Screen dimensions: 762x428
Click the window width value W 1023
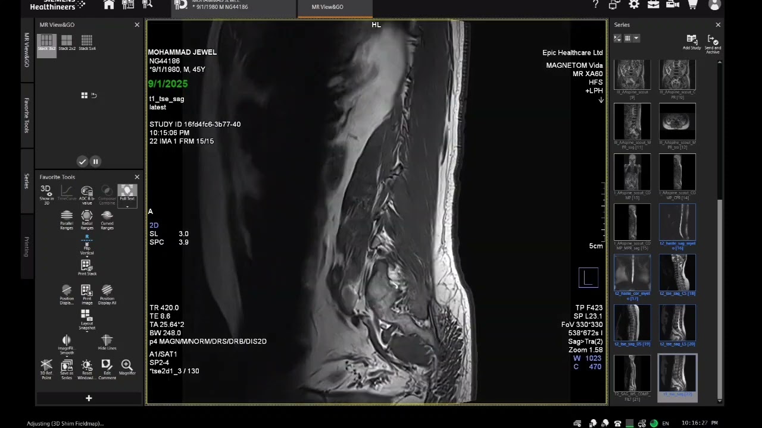pyautogui.click(x=587, y=358)
